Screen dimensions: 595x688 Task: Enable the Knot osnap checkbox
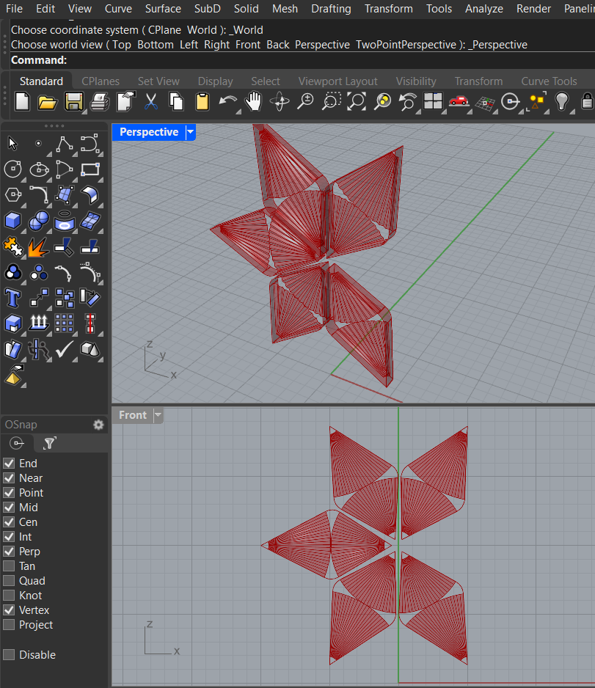pos(9,596)
